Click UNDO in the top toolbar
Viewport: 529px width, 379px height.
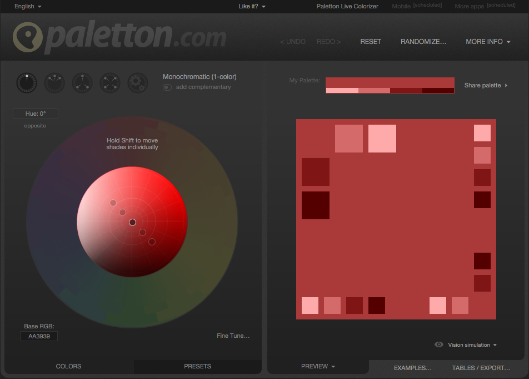point(293,41)
